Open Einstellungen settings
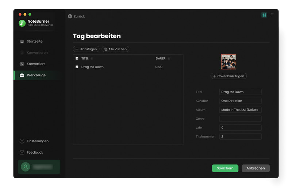This screenshot has width=292, height=189. [38, 141]
